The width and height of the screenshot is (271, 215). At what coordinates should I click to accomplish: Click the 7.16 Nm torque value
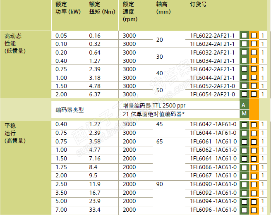[95, 158]
